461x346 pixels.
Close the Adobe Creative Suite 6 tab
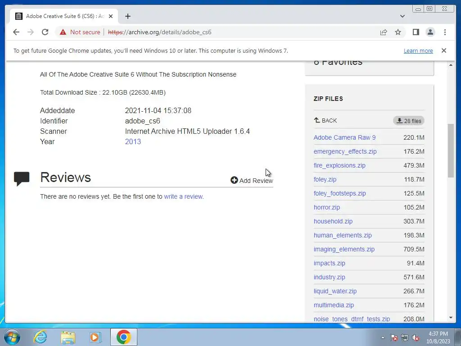(x=111, y=16)
